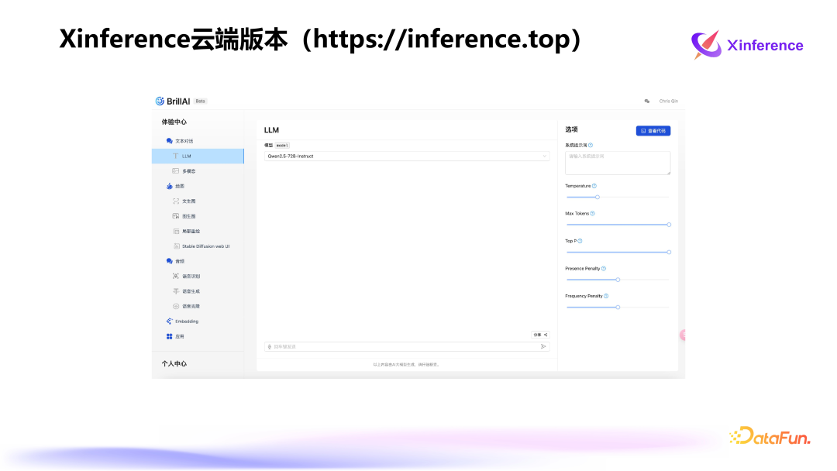Open Embedding from the sidebar
Screen dimensions: 837x471
click(x=187, y=321)
